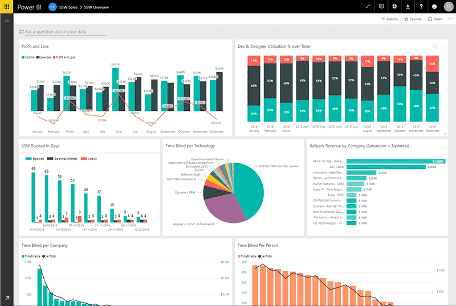Open the user profile avatar

pyautogui.click(x=447, y=6)
